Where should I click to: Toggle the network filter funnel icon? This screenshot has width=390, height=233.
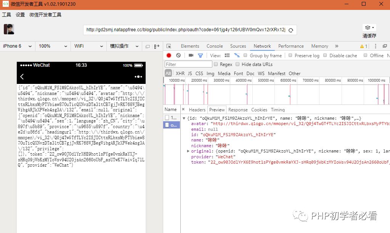point(200,55)
